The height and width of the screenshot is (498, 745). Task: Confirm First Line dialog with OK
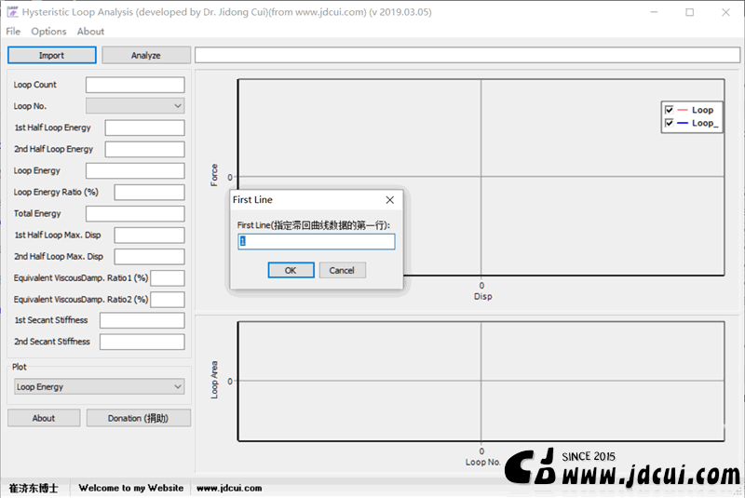pyautogui.click(x=291, y=270)
